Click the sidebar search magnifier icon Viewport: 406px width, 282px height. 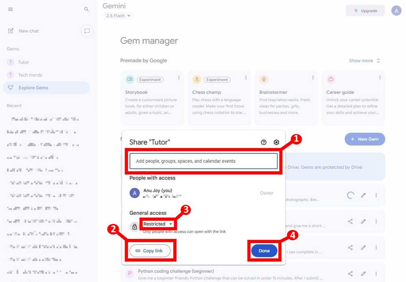point(86,9)
